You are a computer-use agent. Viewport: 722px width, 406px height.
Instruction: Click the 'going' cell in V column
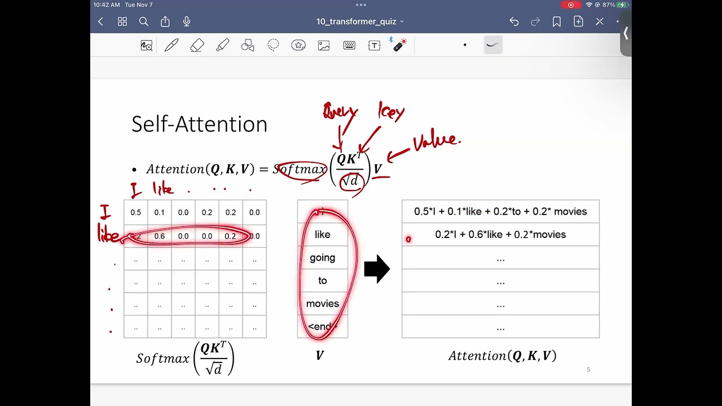pyautogui.click(x=323, y=258)
